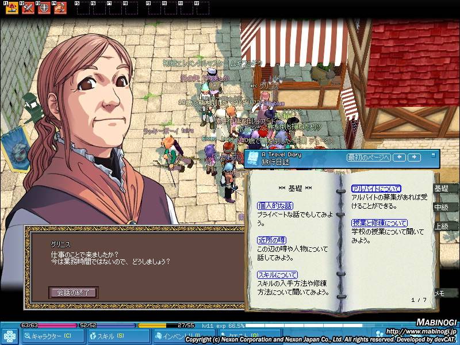Choose the 授業と修練について keyword
Screen dimensions: 460x345
click(379, 223)
